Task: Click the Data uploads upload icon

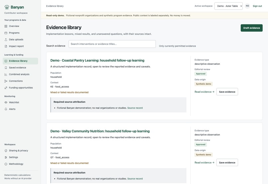Action: (x=6, y=40)
